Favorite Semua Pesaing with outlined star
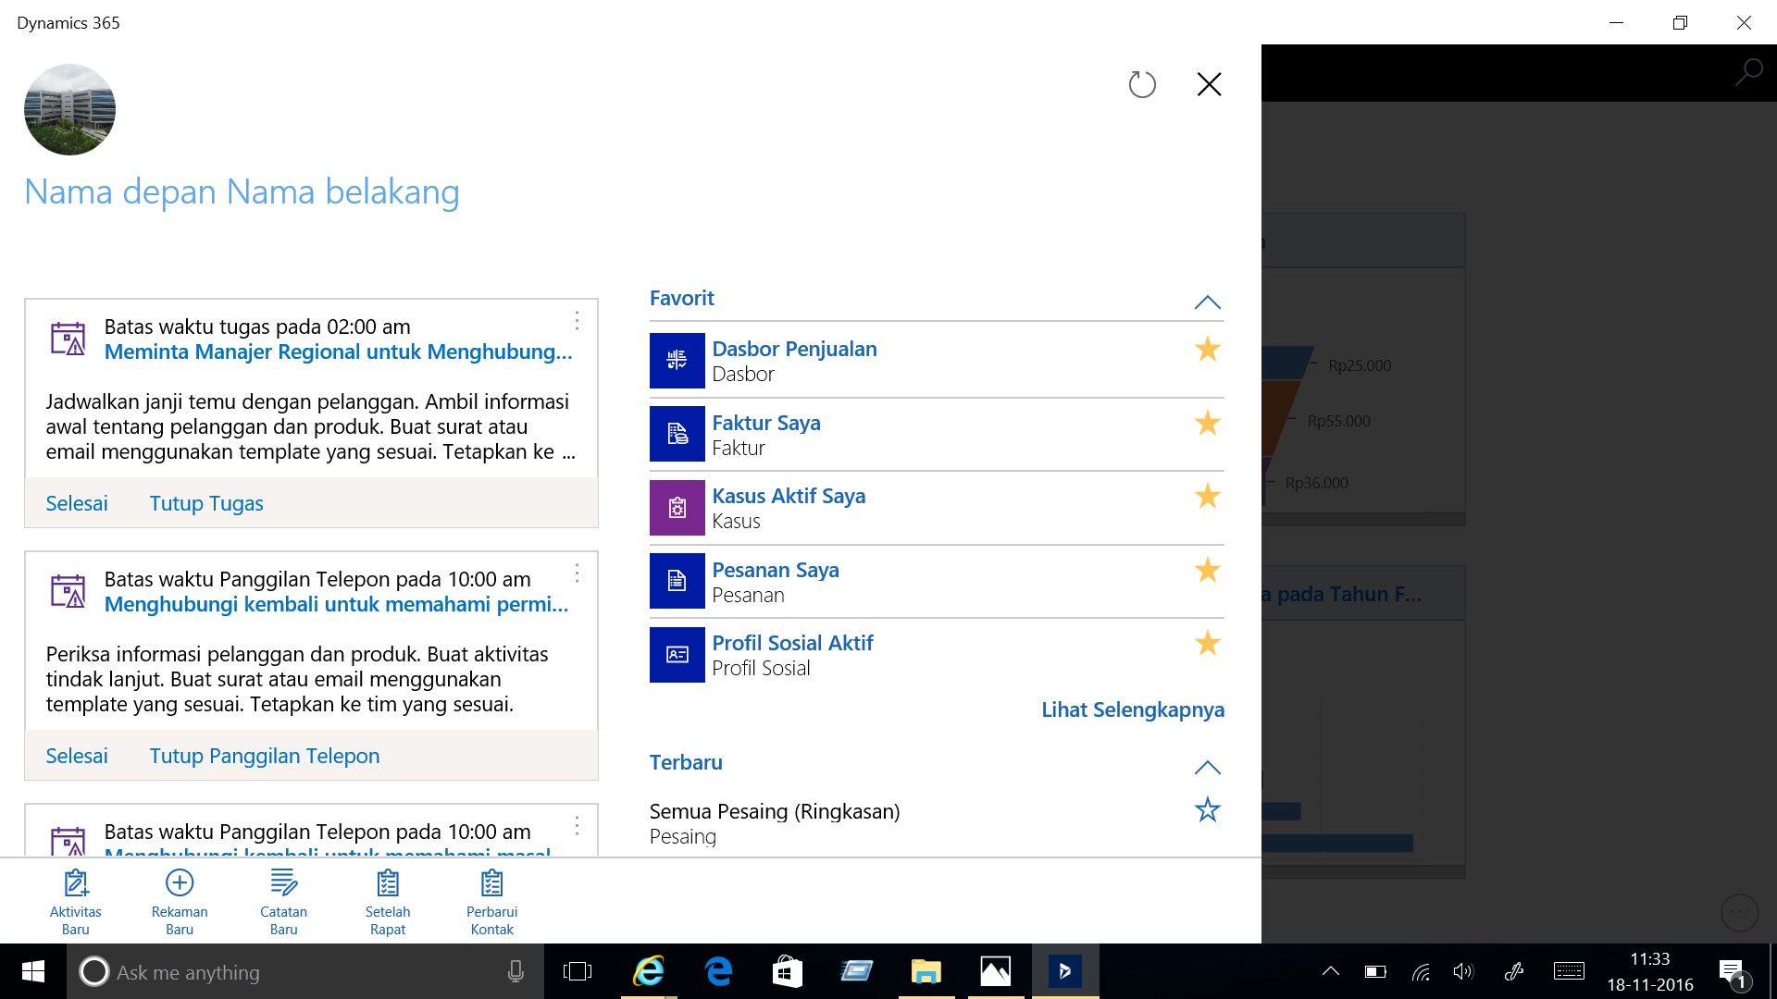This screenshot has height=999, width=1777. coord(1207,810)
